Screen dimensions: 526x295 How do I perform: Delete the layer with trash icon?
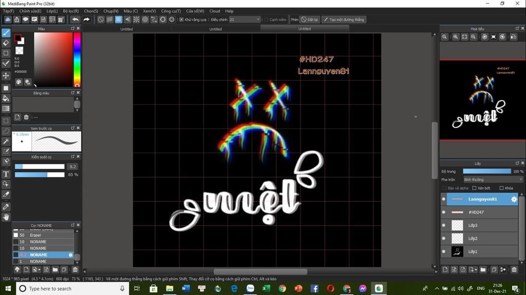[x=514, y=269]
